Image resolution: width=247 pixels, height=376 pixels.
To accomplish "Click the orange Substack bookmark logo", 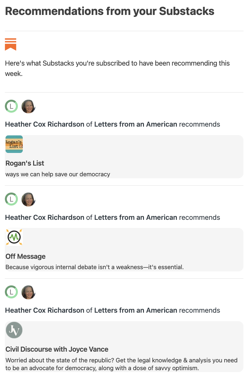I will coord(10,44).
